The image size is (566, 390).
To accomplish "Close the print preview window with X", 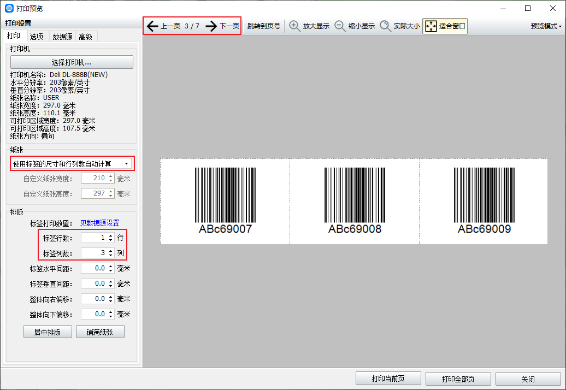I will pos(553,8).
